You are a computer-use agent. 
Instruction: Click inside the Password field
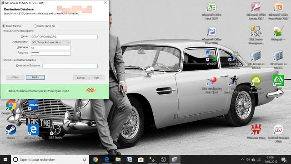click(50, 53)
